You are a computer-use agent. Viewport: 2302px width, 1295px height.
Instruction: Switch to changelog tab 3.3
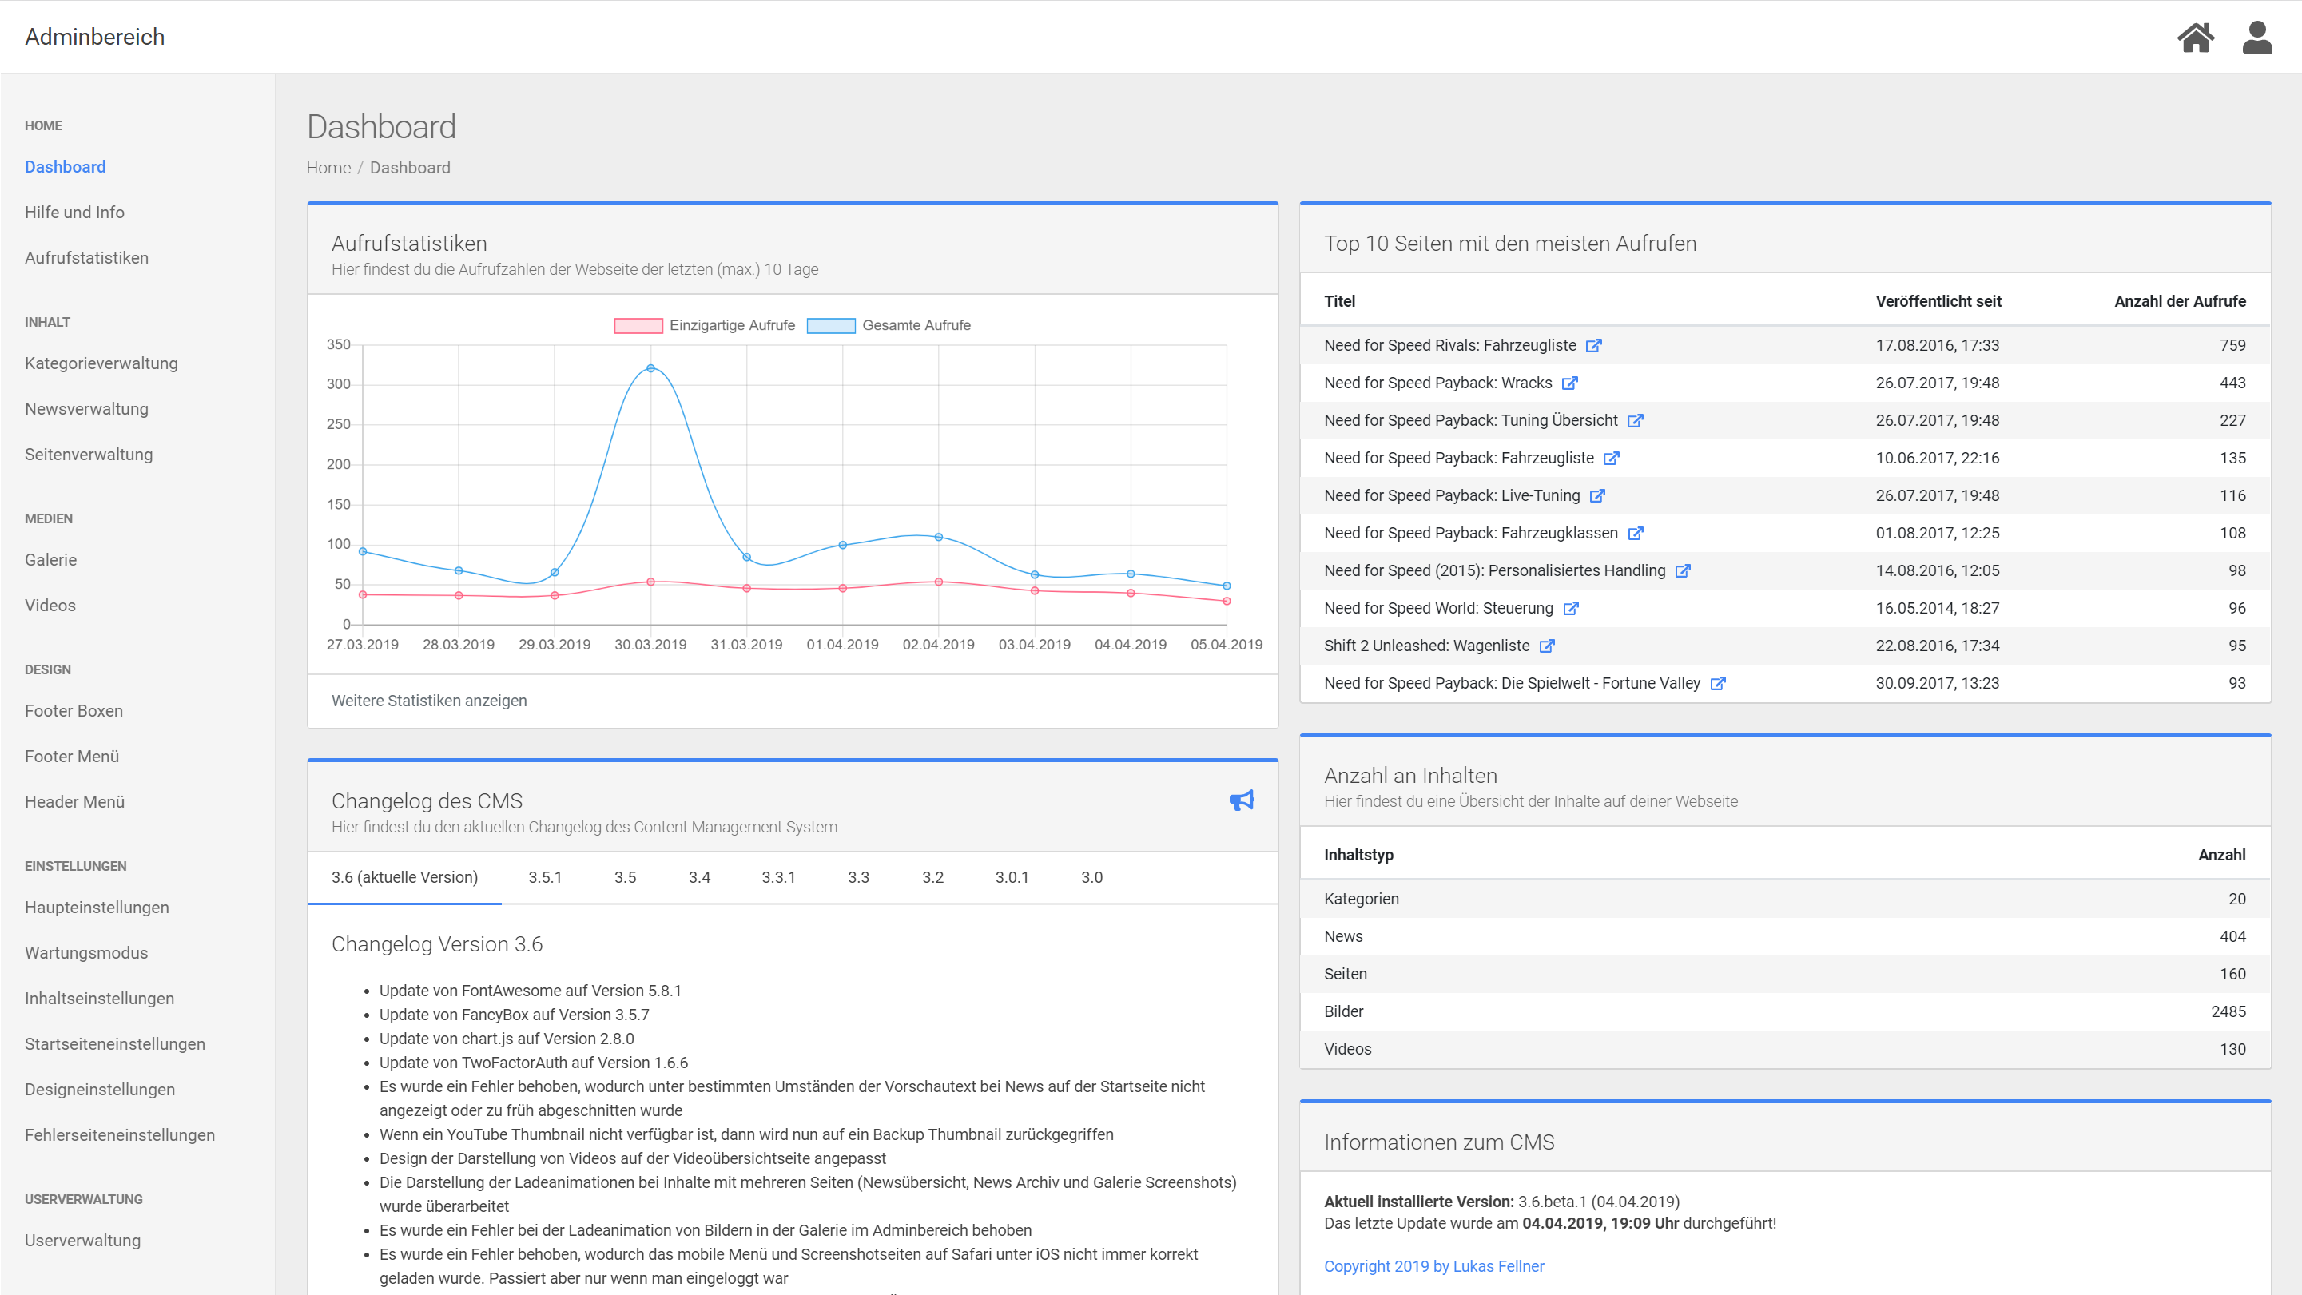[x=858, y=878]
